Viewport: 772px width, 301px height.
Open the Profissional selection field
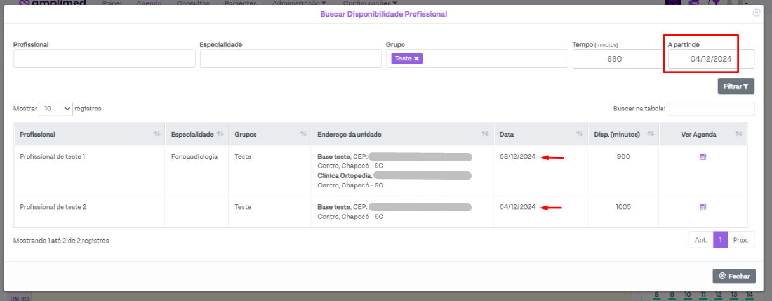[x=104, y=58]
